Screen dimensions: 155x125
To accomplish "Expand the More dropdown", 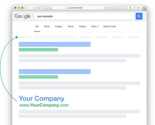I will click(x=95, y=26).
